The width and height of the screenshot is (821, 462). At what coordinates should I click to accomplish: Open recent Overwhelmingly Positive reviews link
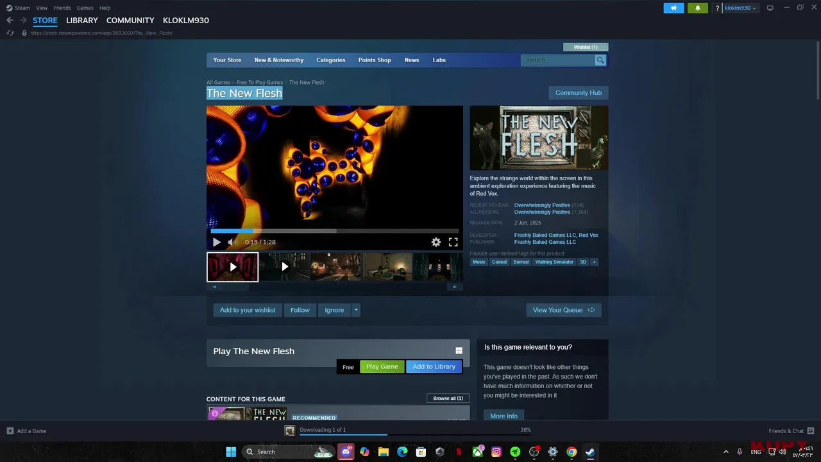(542, 205)
